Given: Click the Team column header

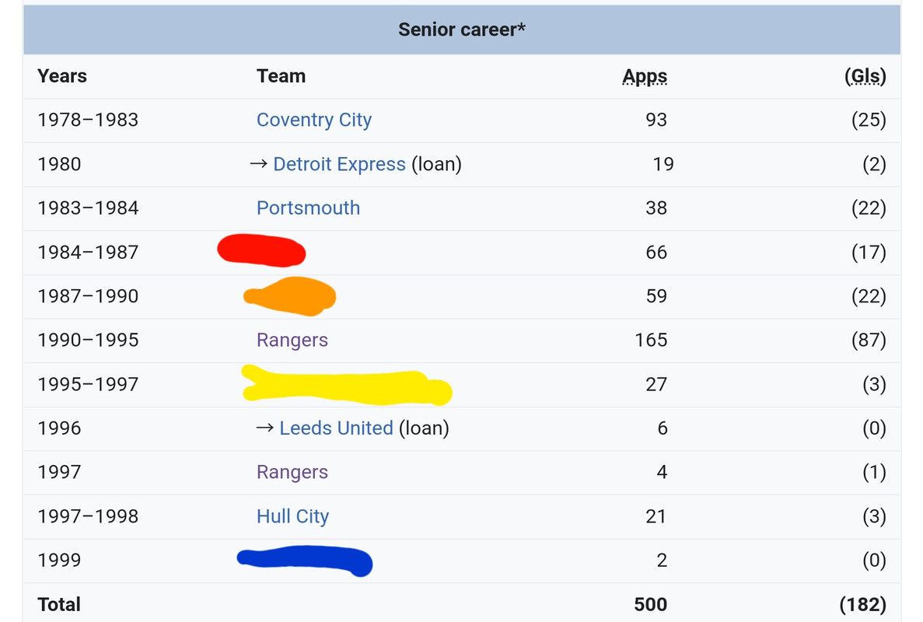Looking at the screenshot, I should coord(281,76).
